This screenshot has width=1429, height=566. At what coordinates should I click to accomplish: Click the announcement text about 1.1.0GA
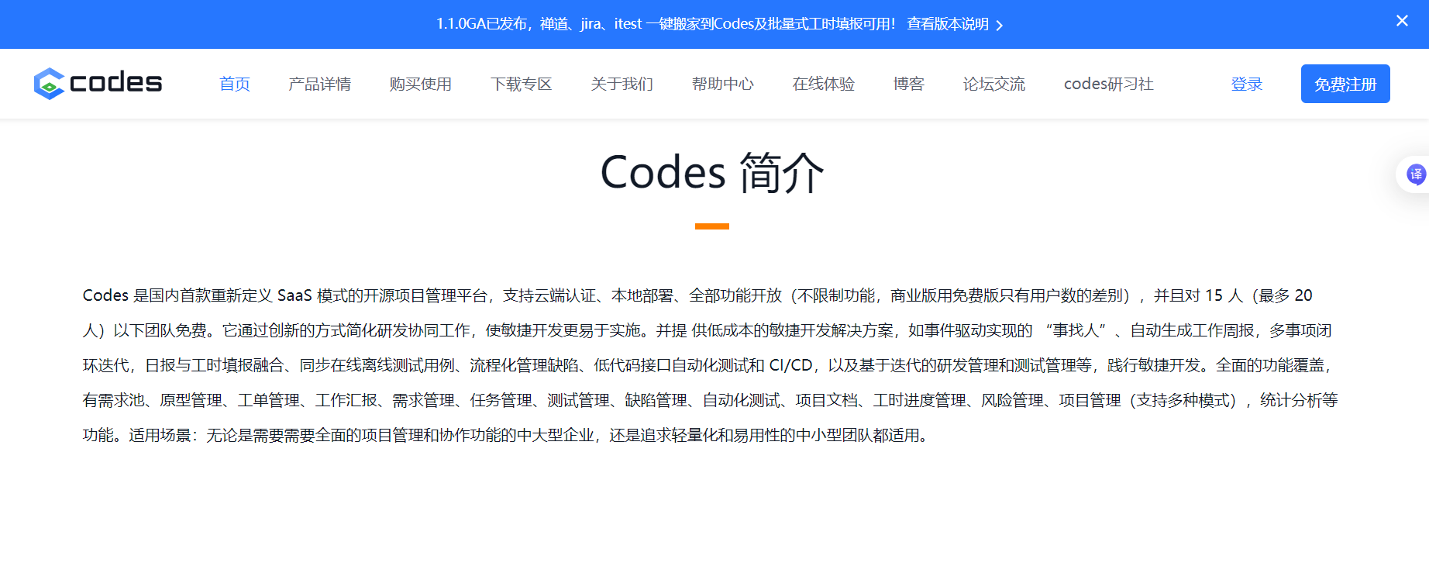666,24
